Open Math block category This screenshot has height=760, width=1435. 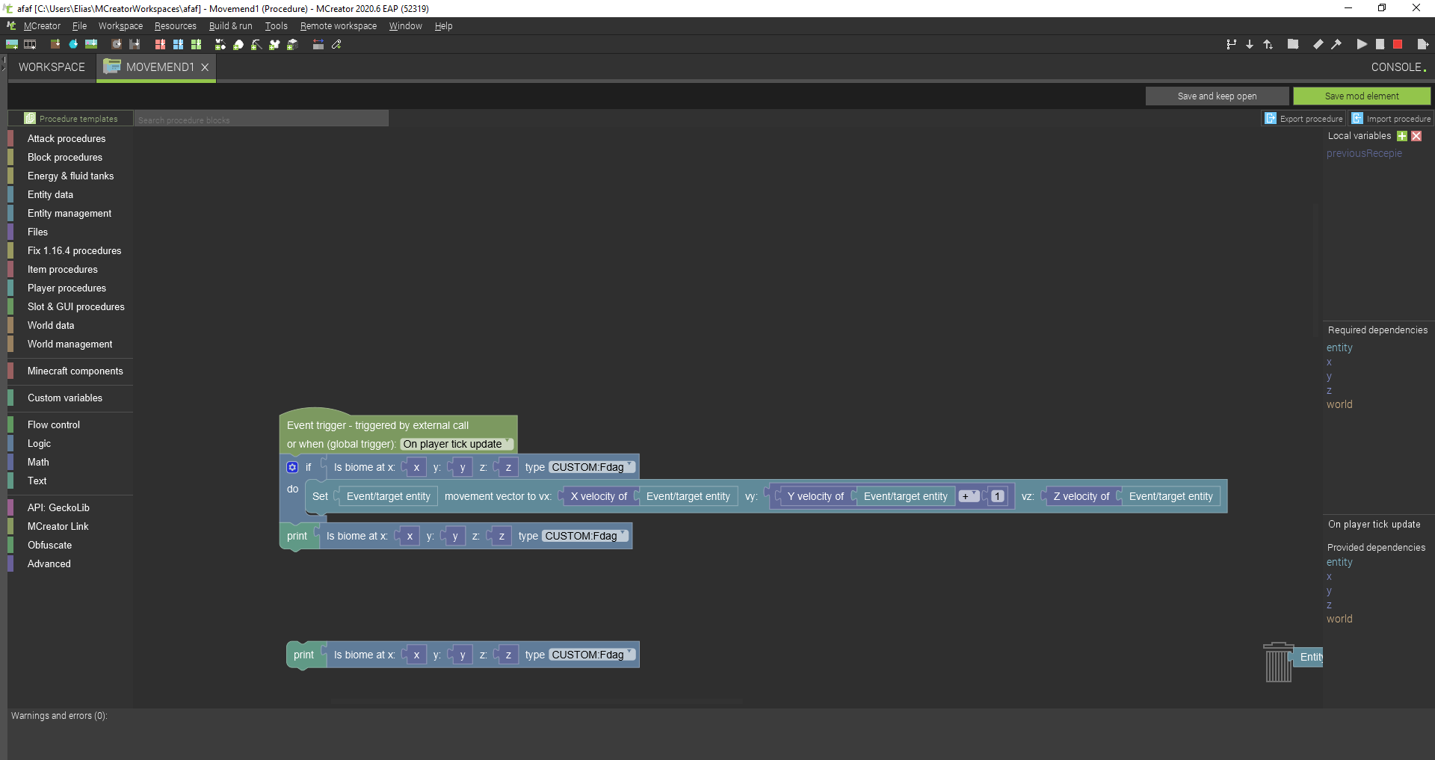click(38, 462)
